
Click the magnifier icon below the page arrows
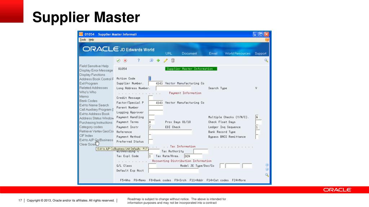point(267,175)
